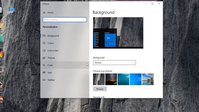Click the desktop background preview image
Viewport: 199px width, 112px height.
[x=118, y=33]
